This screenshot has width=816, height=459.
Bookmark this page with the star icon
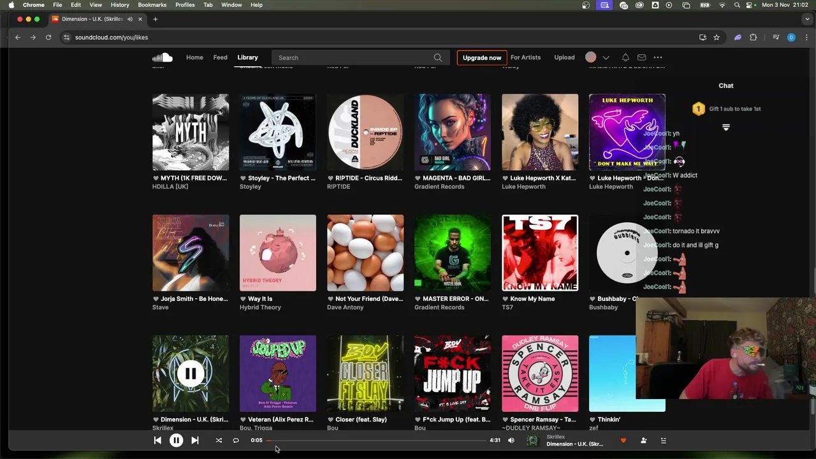click(x=717, y=37)
